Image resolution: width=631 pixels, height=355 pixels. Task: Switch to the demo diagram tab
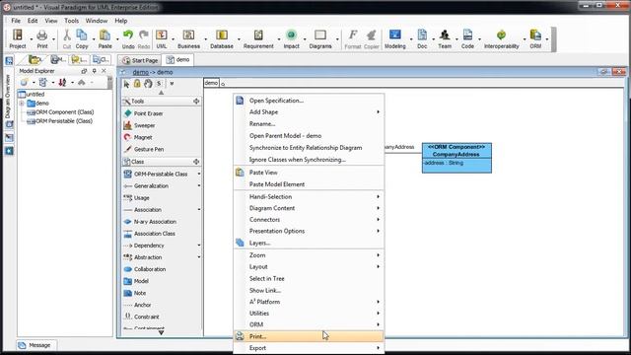pyautogui.click(x=178, y=59)
